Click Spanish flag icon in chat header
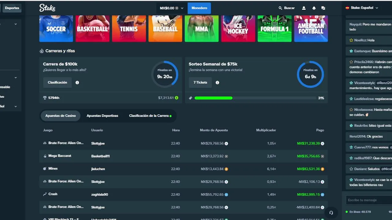Viewport: 392px width, 220px height. pyautogui.click(x=347, y=8)
